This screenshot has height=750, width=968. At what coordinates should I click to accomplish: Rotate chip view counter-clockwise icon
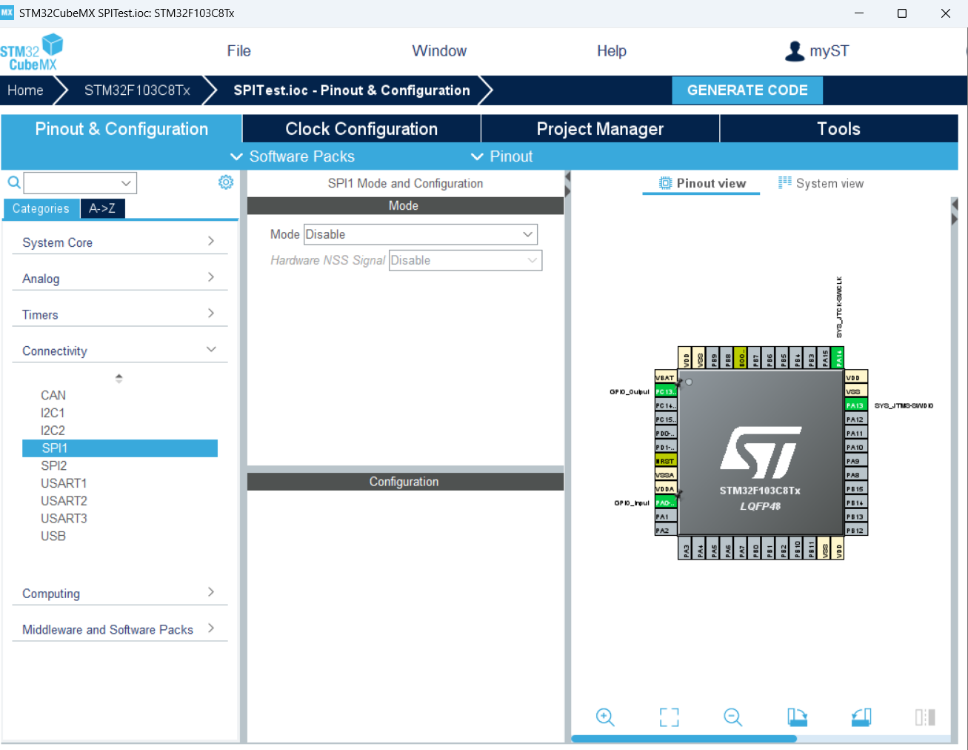click(x=861, y=717)
